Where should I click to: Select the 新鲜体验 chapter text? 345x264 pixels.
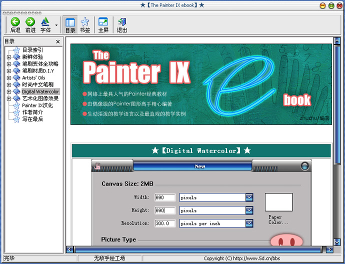(x=32, y=57)
